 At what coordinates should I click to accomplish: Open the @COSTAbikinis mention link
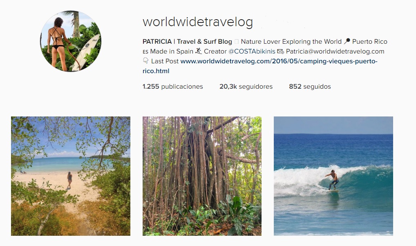(x=252, y=51)
